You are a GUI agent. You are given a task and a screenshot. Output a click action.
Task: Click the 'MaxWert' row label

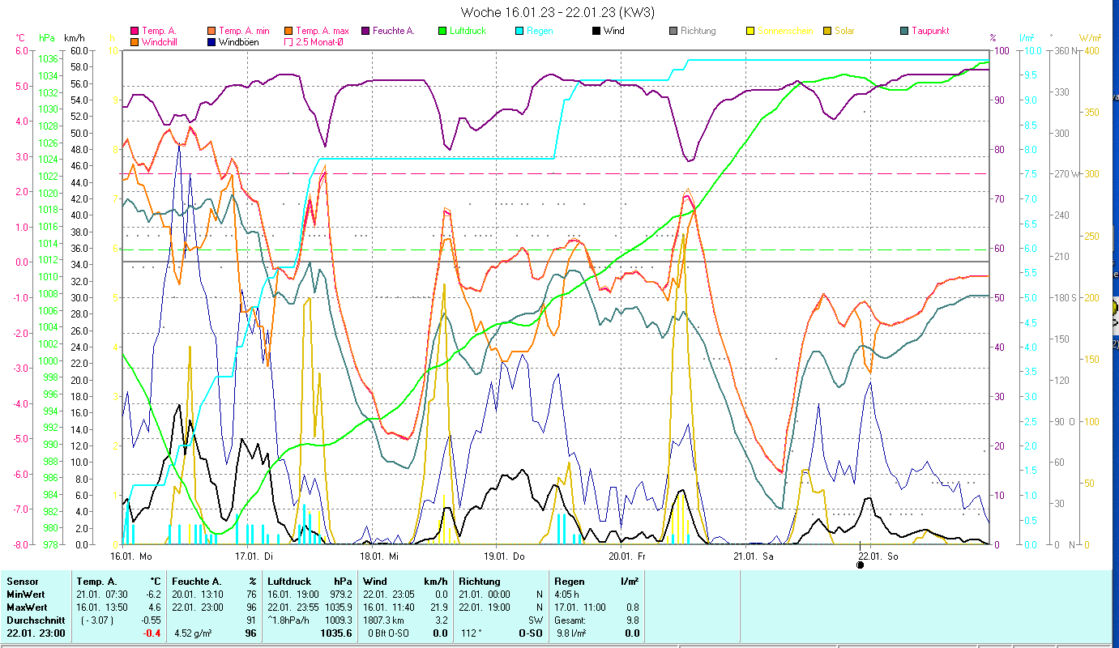click(27, 607)
